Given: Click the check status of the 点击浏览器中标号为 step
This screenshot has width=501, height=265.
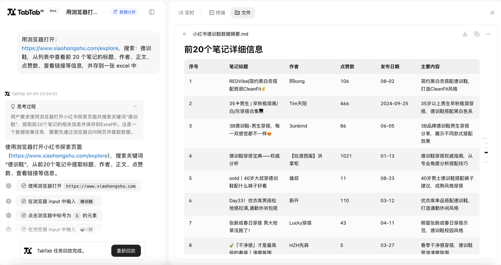Looking at the screenshot, I should pos(9,216).
